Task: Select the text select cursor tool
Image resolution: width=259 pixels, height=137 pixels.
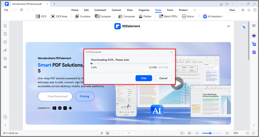Action: click(108, 133)
